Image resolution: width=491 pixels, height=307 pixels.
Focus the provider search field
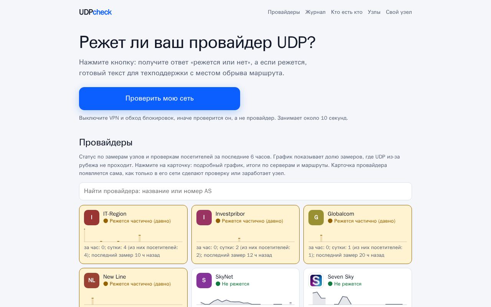click(245, 191)
